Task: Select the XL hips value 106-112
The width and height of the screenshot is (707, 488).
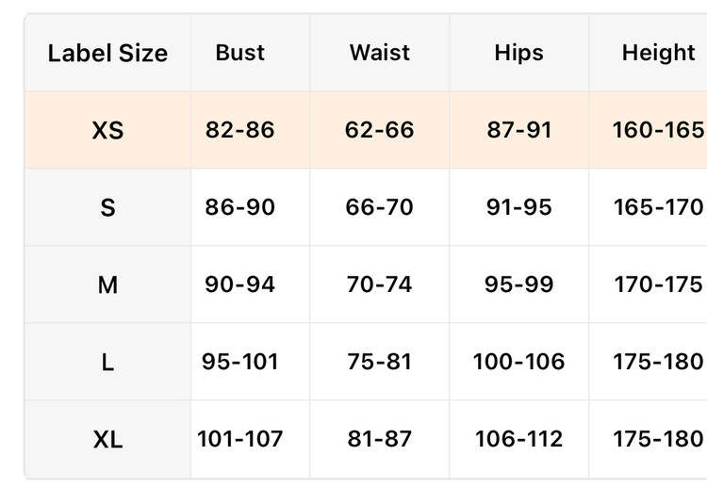Action: coord(518,439)
